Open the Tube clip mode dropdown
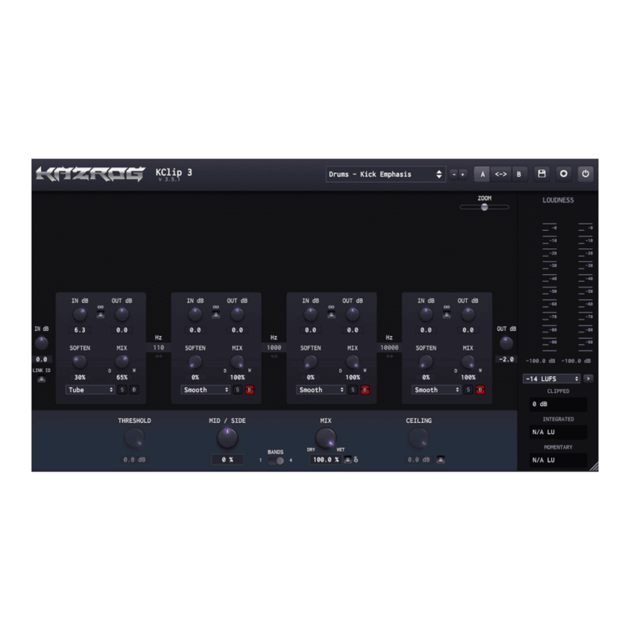630x630 pixels. point(90,390)
